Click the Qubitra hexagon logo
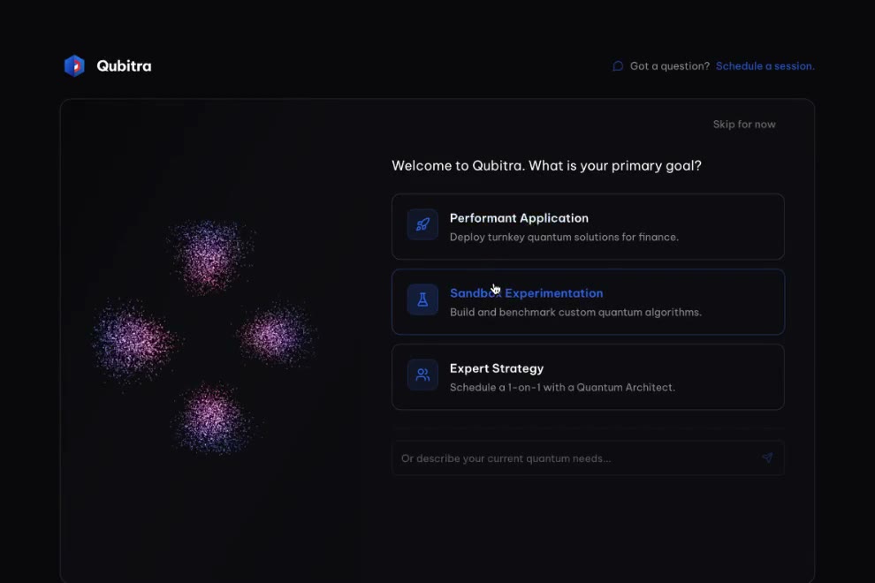The image size is (875, 583). coord(74,66)
